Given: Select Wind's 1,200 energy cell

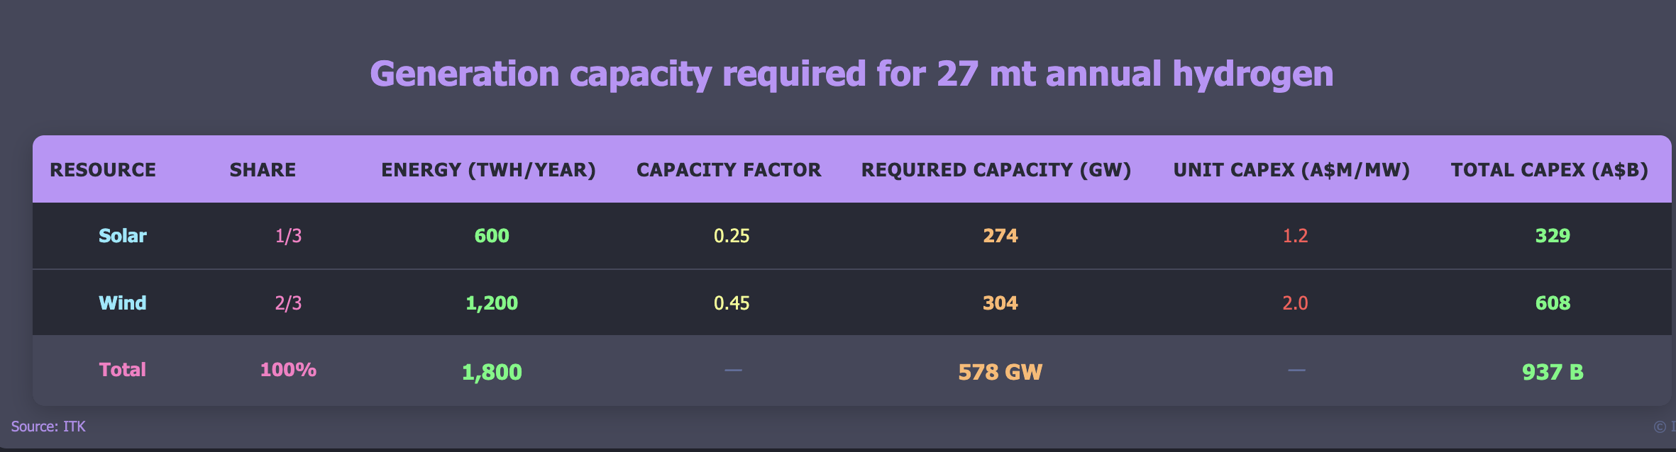Looking at the screenshot, I should click(x=492, y=303).
